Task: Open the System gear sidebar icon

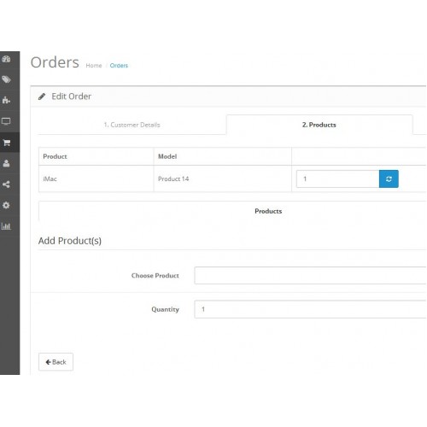Action: click(x=6, y=205)
